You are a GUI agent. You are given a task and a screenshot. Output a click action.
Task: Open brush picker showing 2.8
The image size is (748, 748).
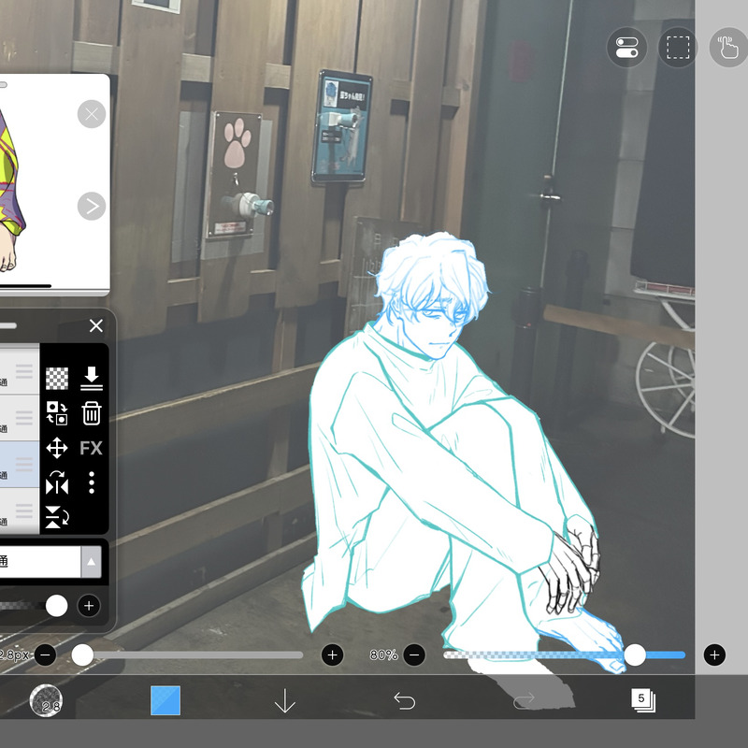point(46,700)
